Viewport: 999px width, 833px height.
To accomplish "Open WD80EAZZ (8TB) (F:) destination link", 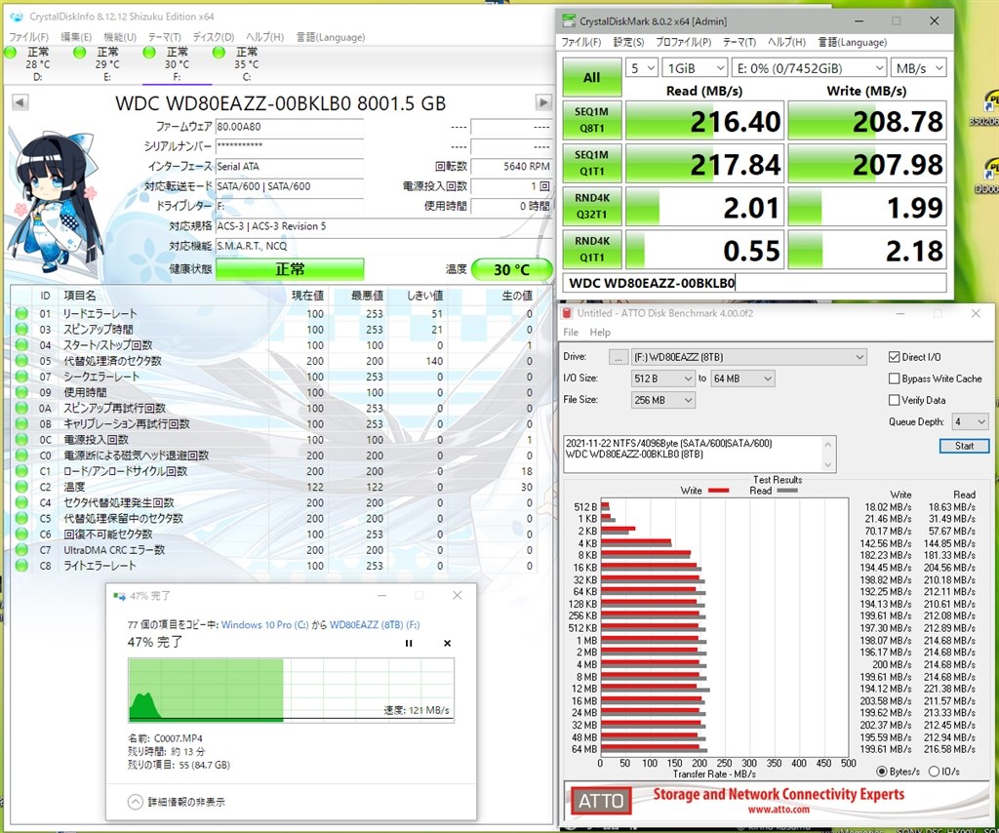I will coord(375,624).
